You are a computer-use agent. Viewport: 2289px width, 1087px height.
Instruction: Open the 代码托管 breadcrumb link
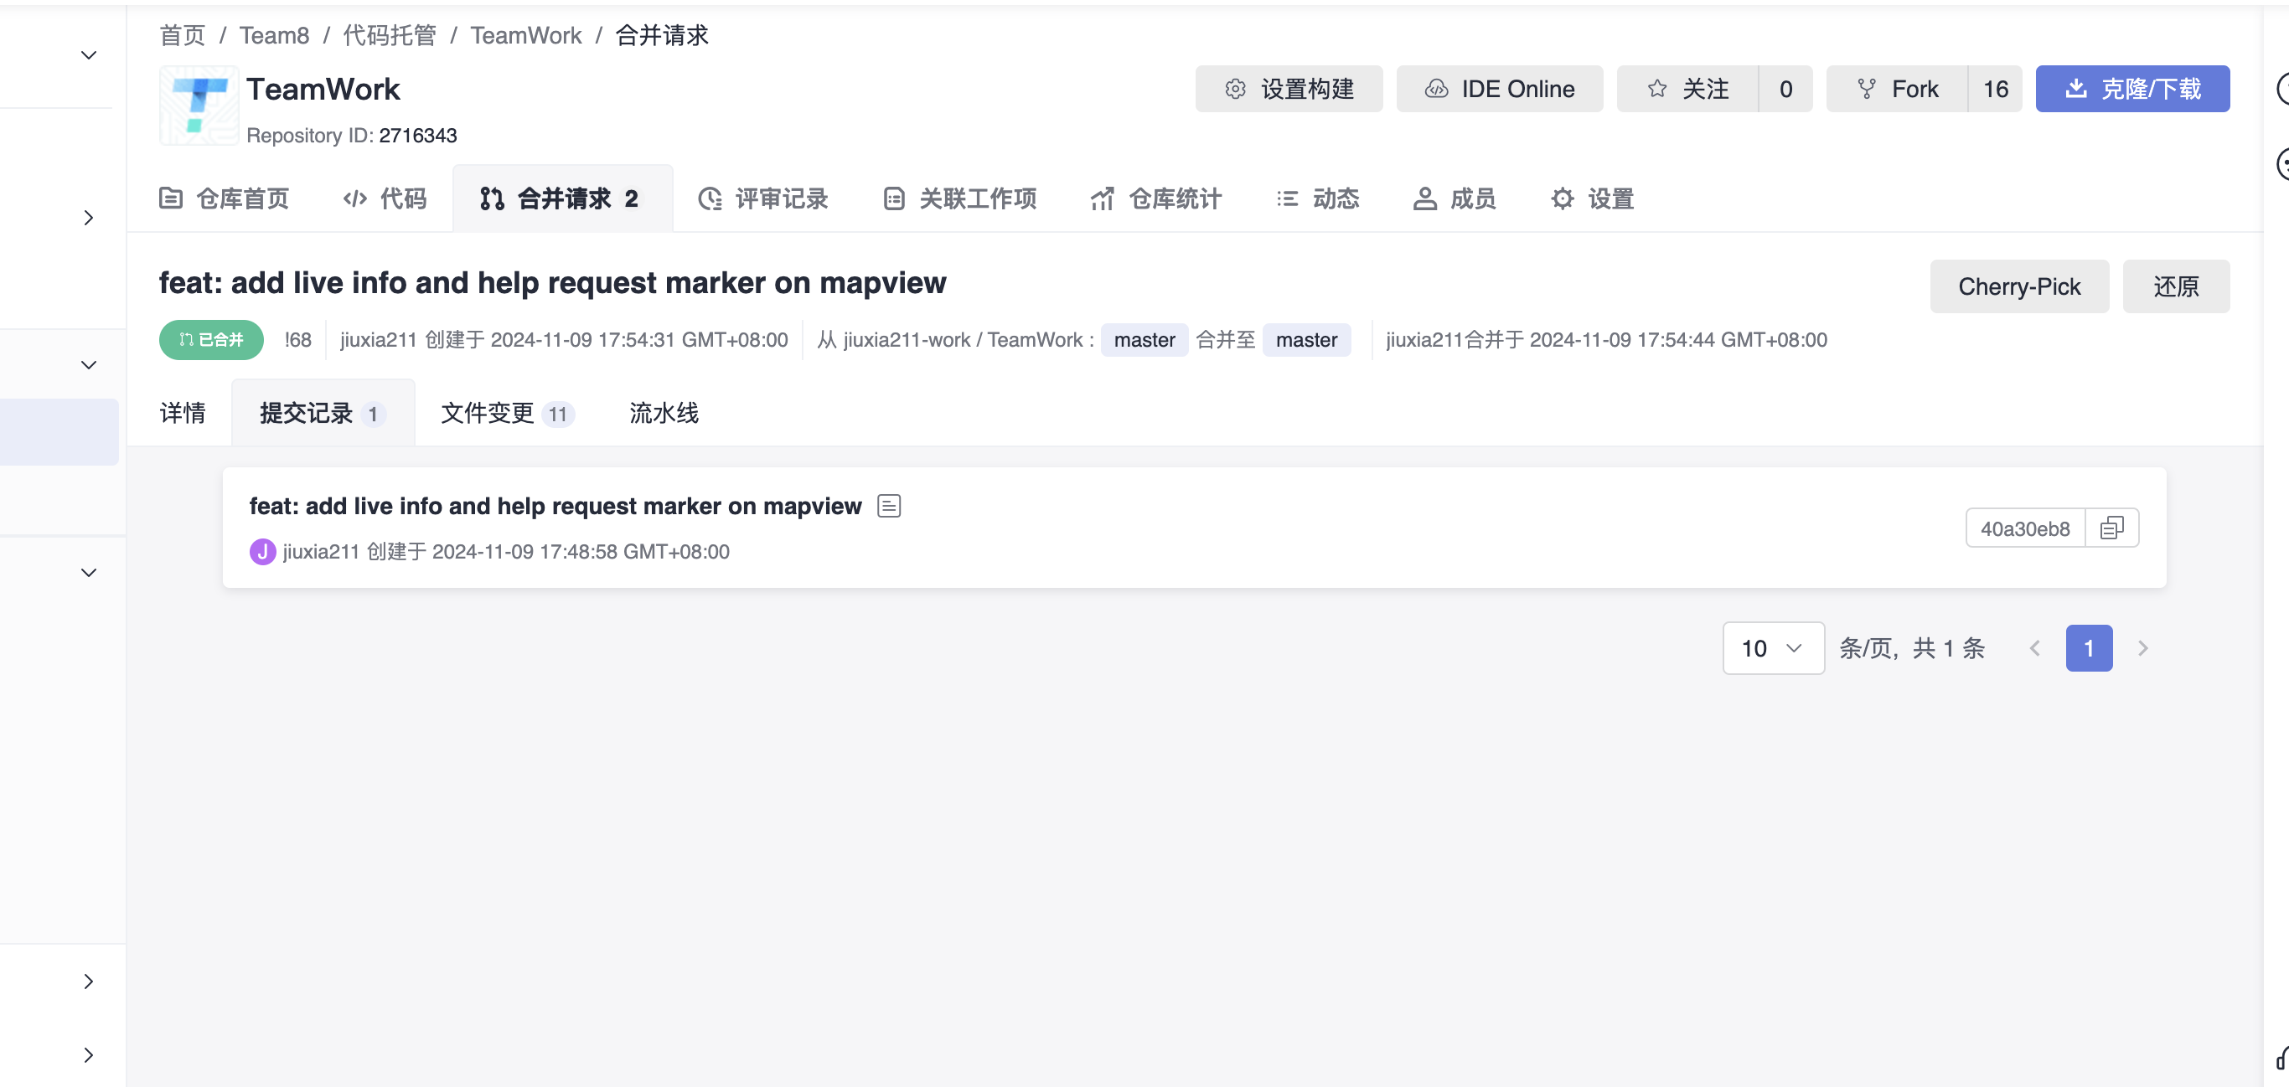pyautogui.click(x=390, y=35)
